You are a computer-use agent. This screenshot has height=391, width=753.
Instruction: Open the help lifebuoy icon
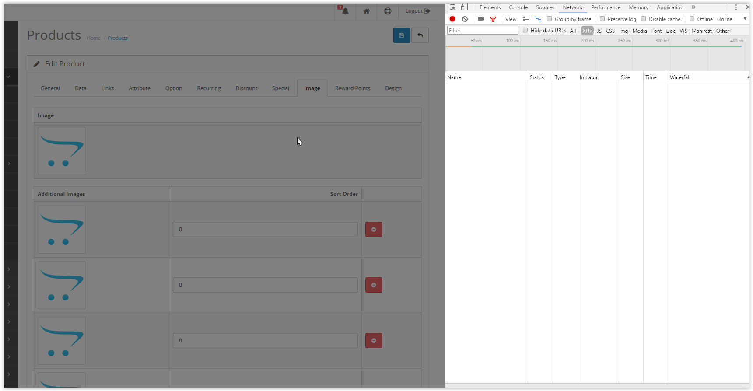click(x=388, y=11)
